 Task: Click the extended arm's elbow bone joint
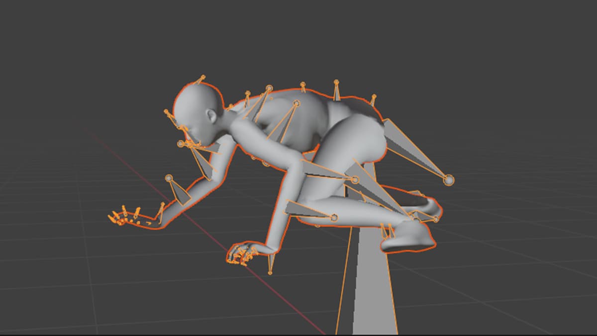click(x=169, y=178)
